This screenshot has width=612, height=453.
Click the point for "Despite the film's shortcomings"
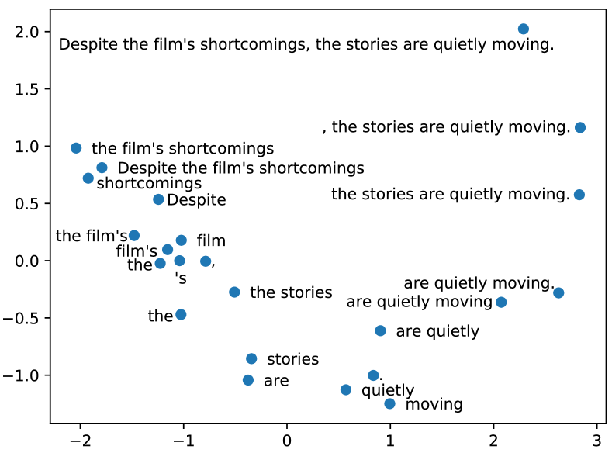pyautogui.click(x=102, y=168)
